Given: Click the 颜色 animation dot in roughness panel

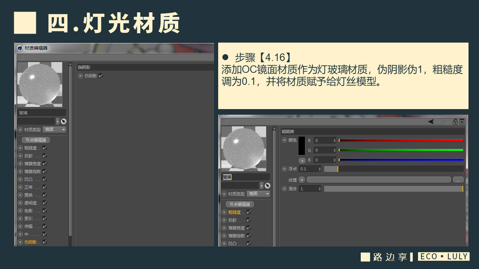Looking at the screenshot, I should point(284,140).
